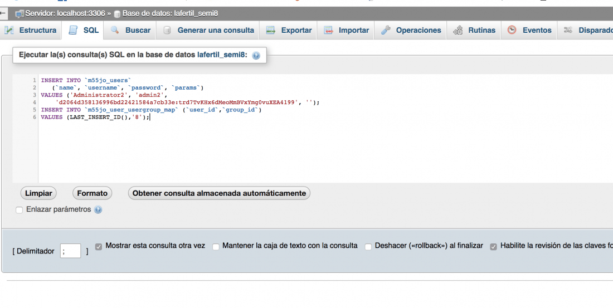This screenshot has width=613, height=308.
Task: Uncheck Habilite la revisión de claves
Action: [x=493, y=247]
